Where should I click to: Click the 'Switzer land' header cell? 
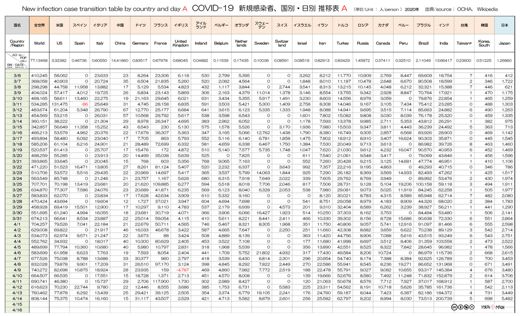point(282,44)
